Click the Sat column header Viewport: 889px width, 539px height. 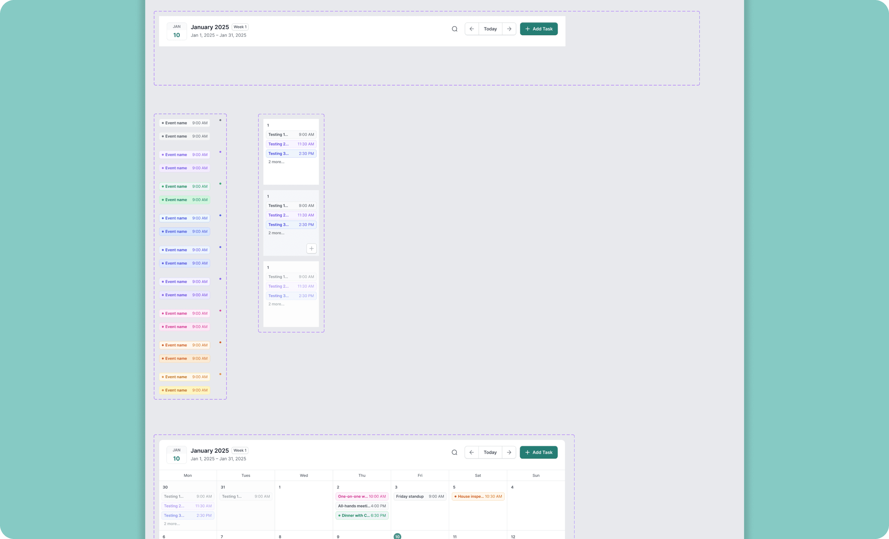(478, 476)
